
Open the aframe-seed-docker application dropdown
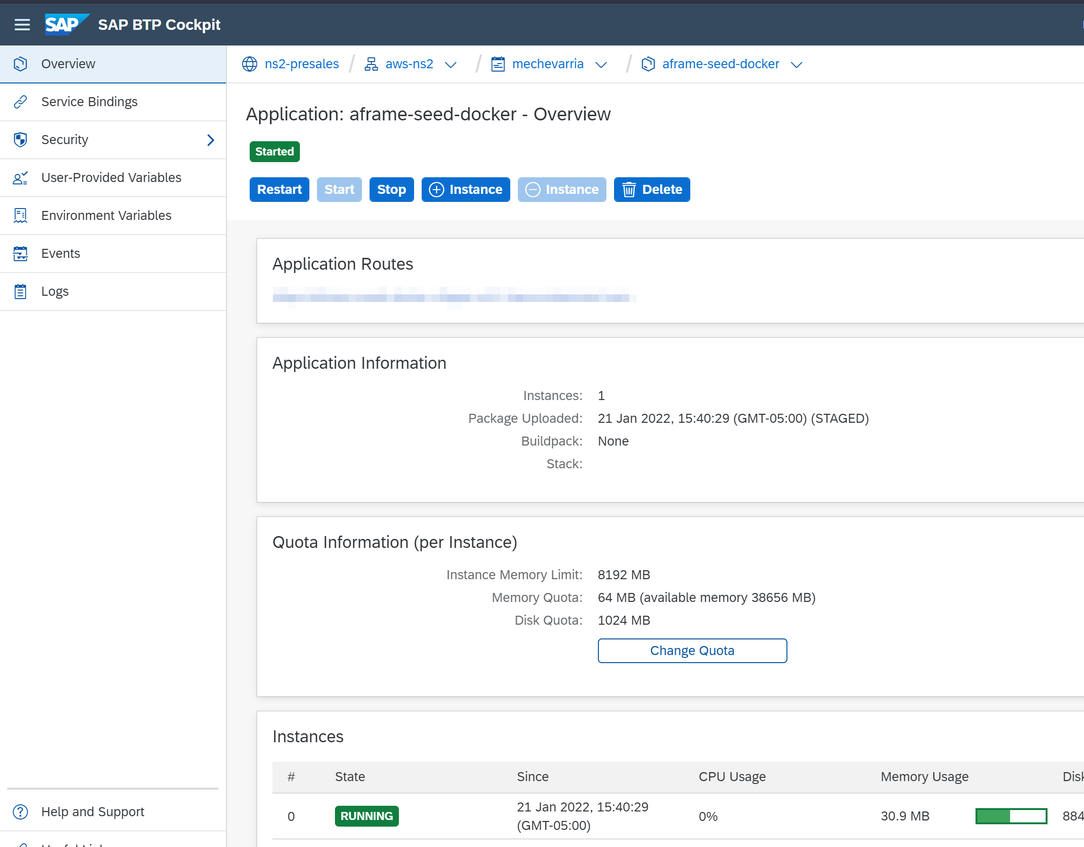796,65
